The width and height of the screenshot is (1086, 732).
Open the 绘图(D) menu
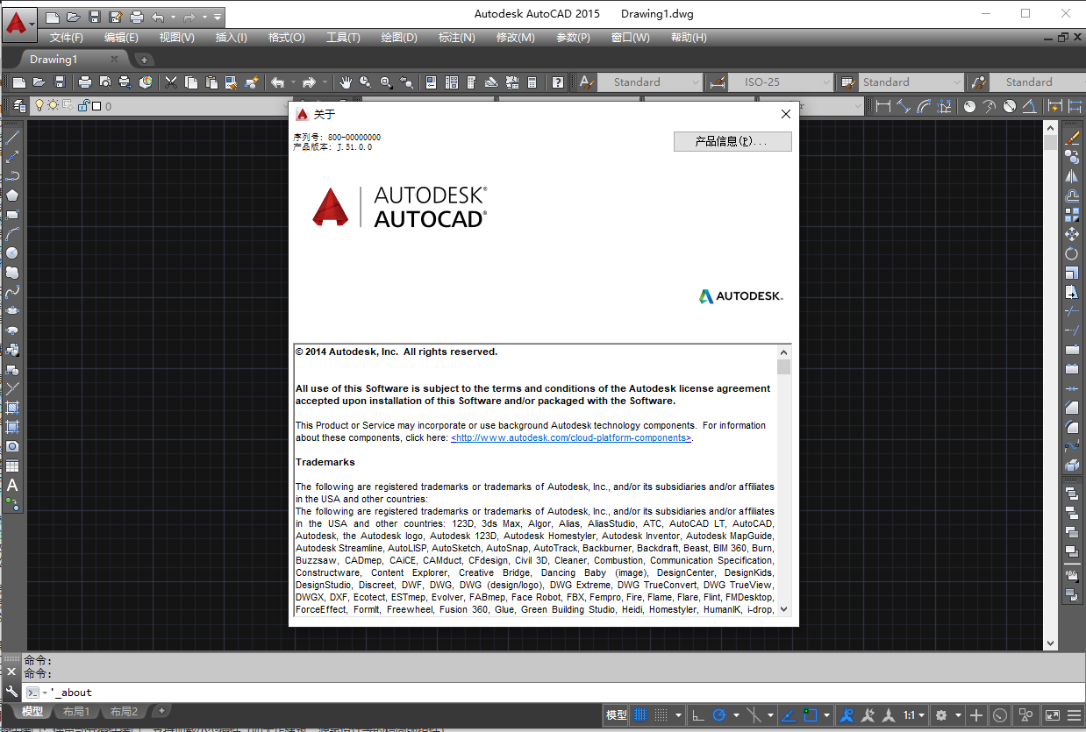399,38
